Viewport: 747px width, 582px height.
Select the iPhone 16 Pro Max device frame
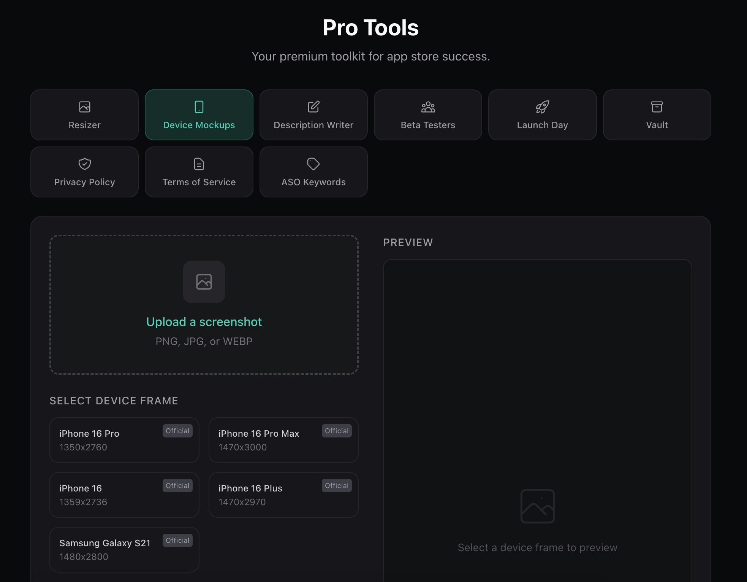283,440
